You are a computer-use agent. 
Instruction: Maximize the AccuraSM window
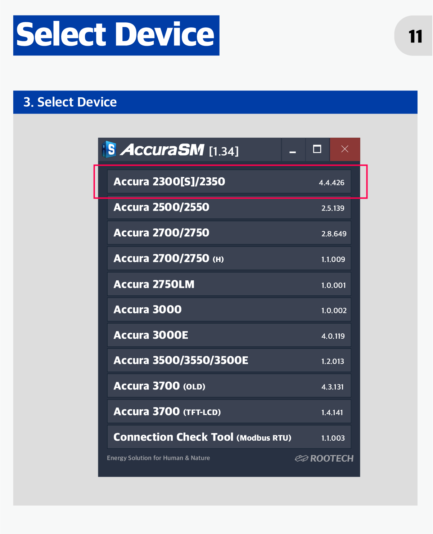pos(317,150)
